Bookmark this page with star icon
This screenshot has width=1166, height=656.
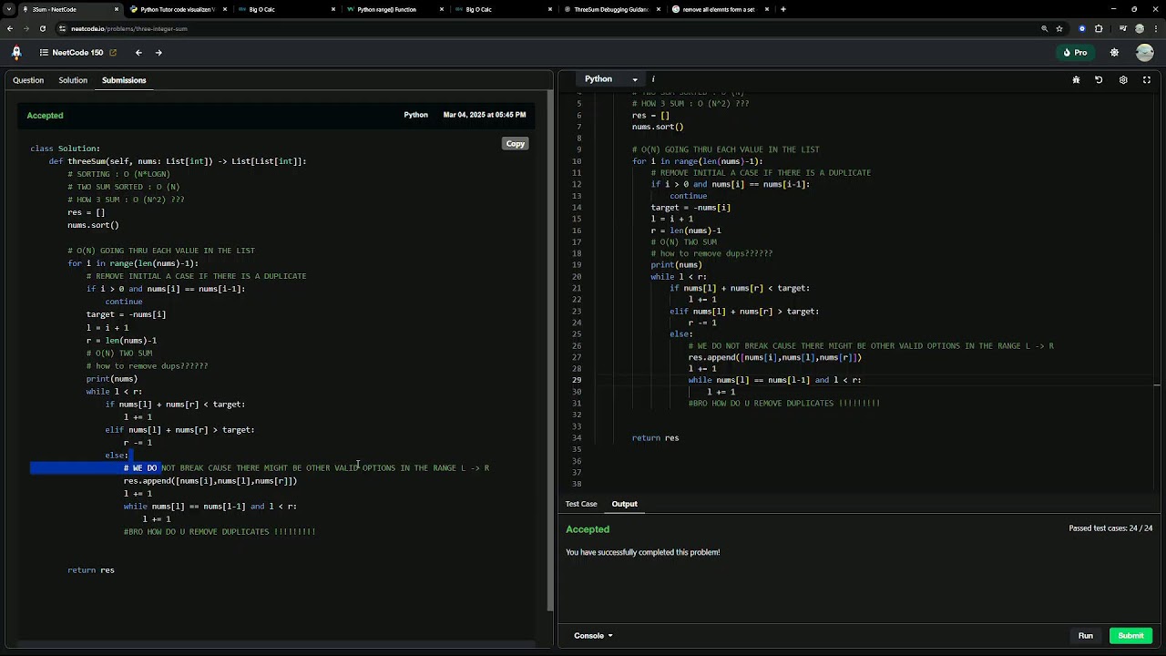tap(1059, 29)
